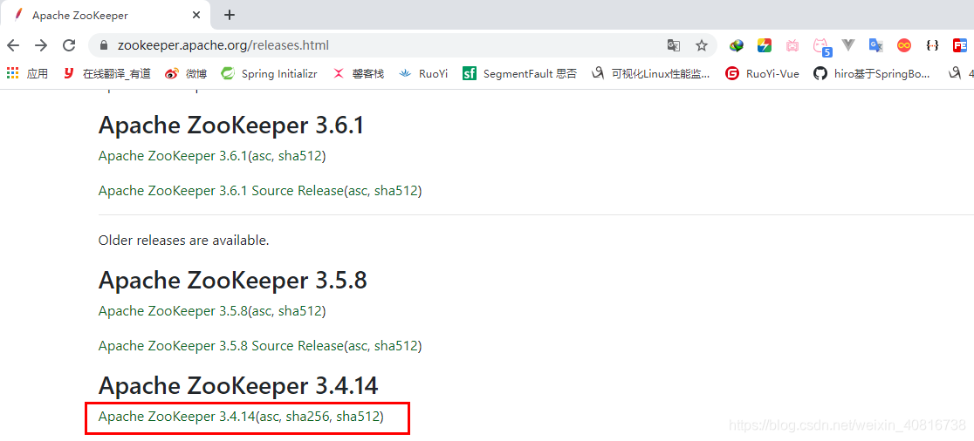
Task: Open the Vue devtools extension
Action: coord(848,45)
